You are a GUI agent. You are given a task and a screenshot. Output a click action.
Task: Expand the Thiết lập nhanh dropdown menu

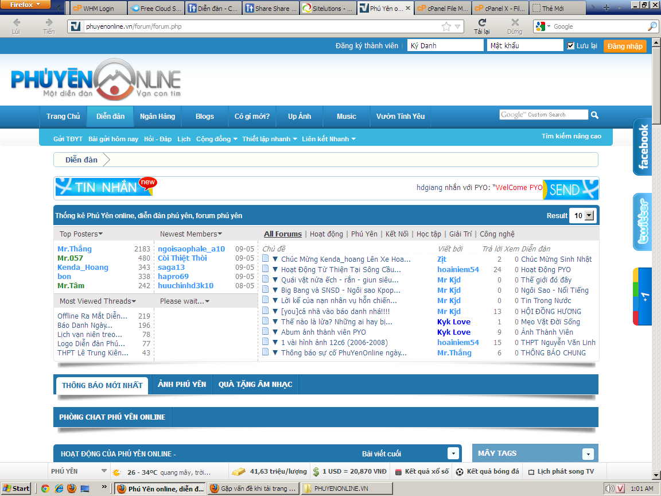pyautogui.click(x=270, y=139)
